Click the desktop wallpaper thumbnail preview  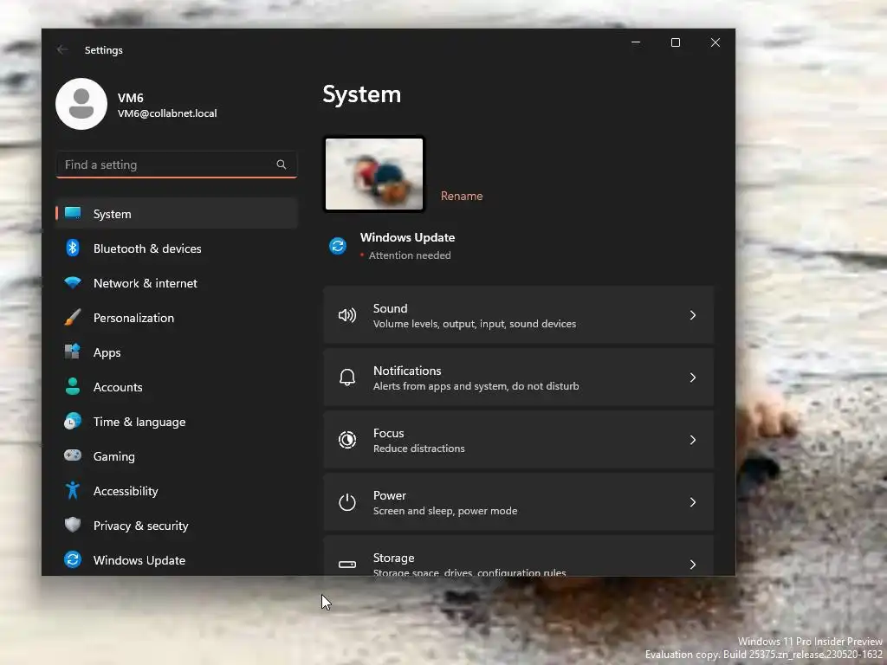[x=374, y=173]
